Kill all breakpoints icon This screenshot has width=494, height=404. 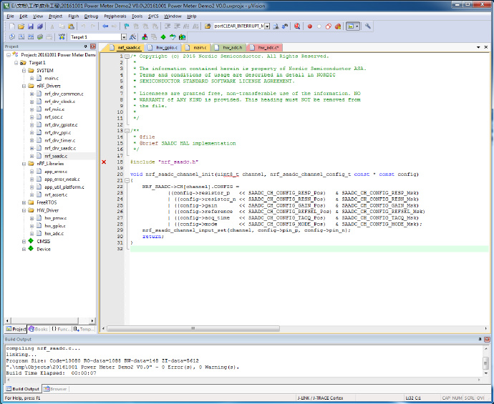[338, 26]
